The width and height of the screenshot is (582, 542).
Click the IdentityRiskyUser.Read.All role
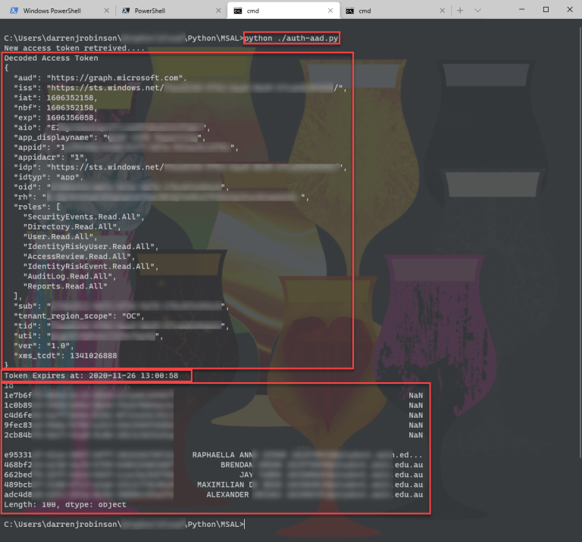point(91,247)
